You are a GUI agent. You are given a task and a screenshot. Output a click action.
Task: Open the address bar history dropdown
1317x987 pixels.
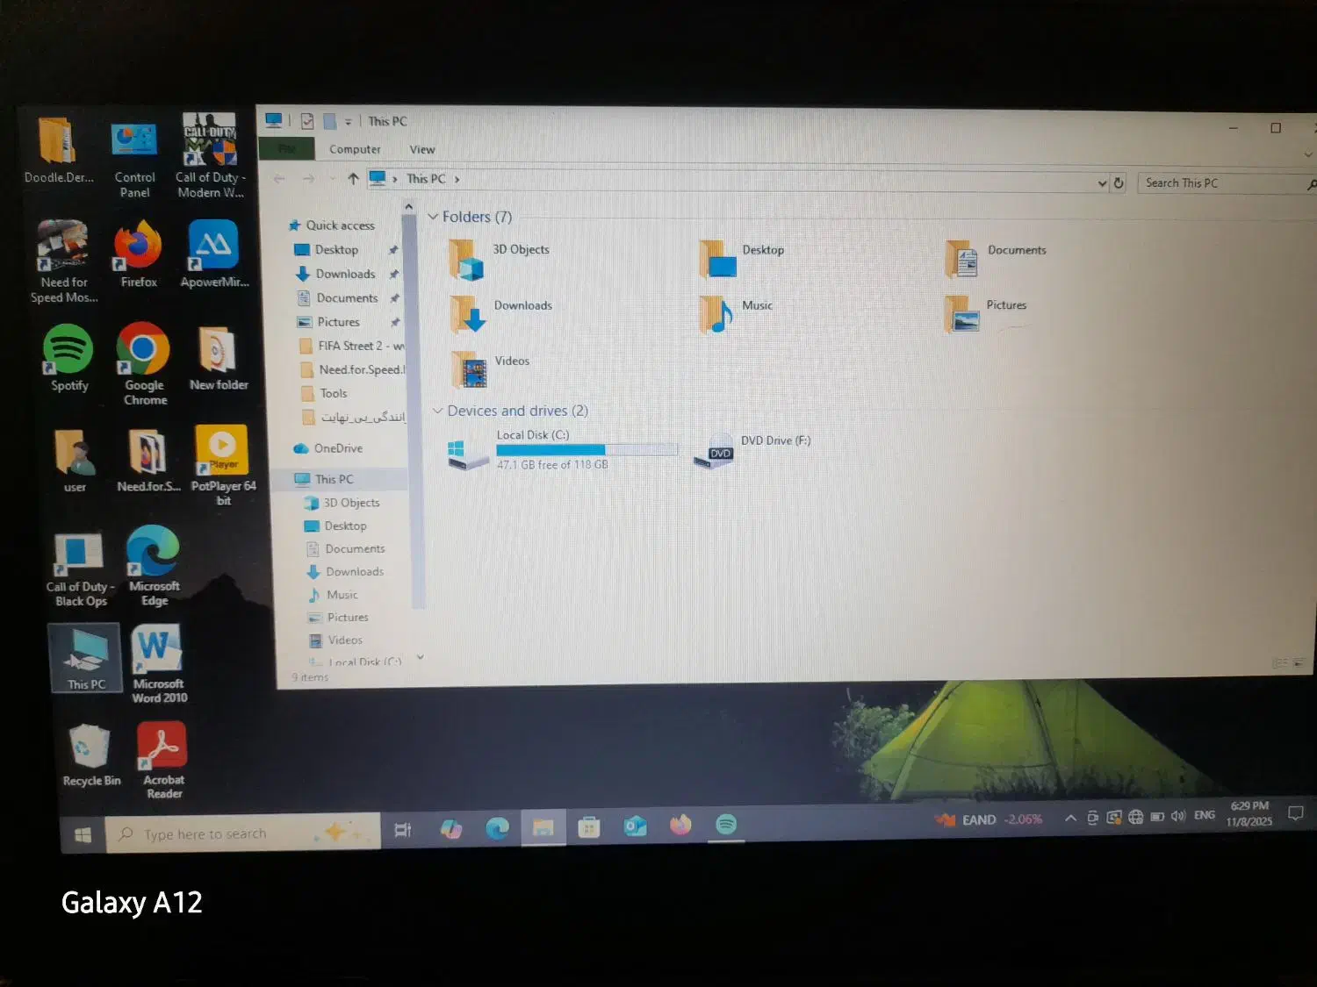click(1102, 183)
